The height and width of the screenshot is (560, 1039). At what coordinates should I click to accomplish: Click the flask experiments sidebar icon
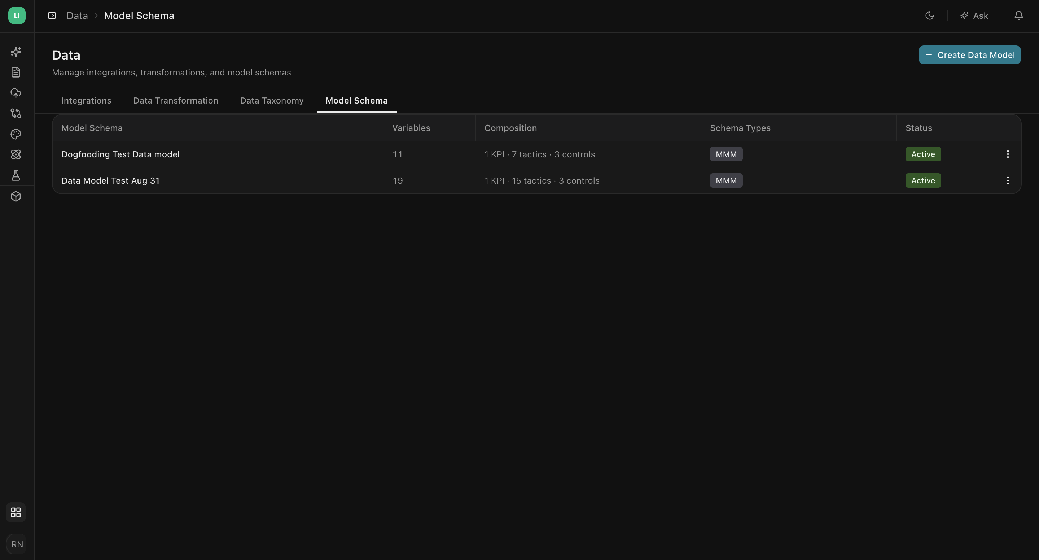coord(16,175)
